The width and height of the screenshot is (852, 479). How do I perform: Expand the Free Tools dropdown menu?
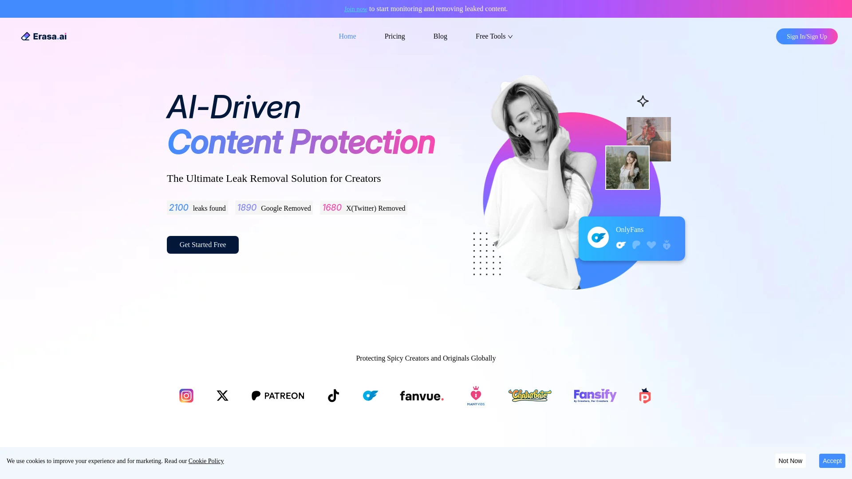(x=494, y=36)
